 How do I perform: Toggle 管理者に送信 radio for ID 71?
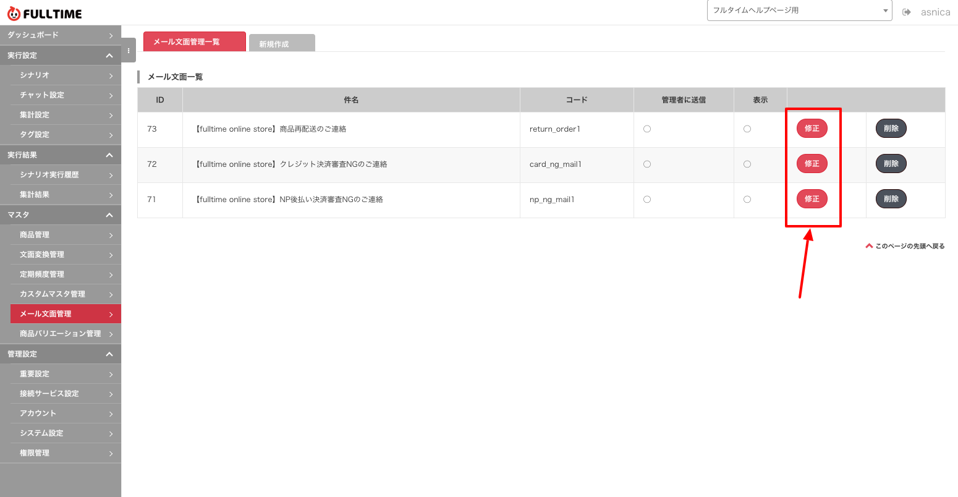[x=647, y=200]
